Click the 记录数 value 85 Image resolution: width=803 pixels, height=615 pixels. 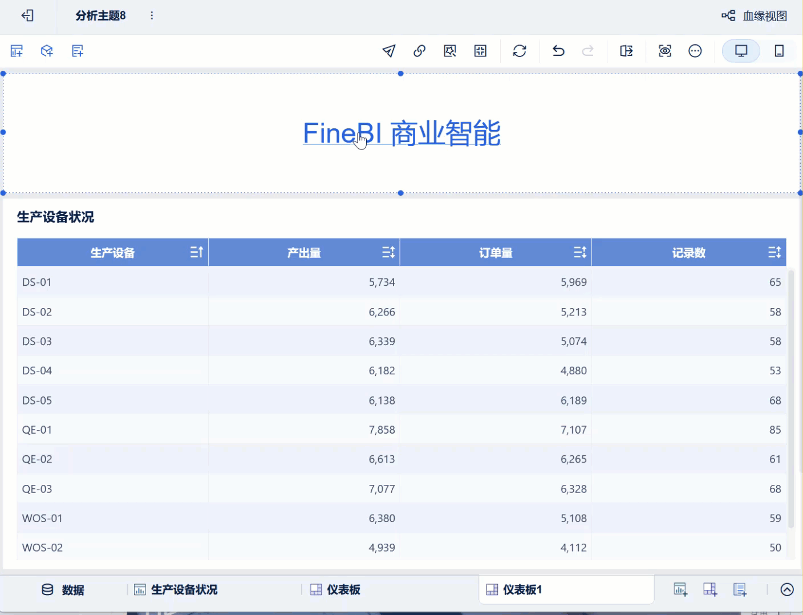(775, 430)
